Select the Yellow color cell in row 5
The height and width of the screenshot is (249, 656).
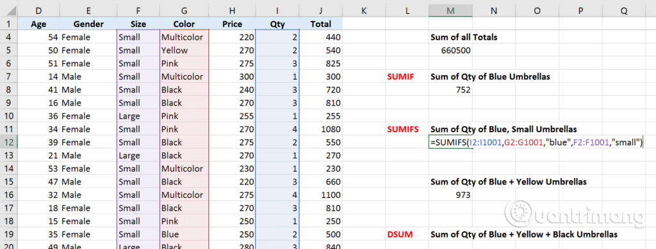(184, 50)
